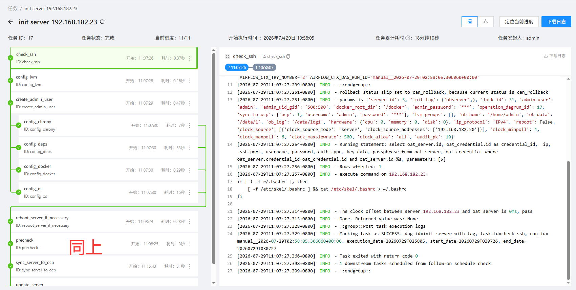Click the task list scroll-down arrow
Image resolution: width=576 pixels, height=290 pixels.
click(x=214, y=283)
